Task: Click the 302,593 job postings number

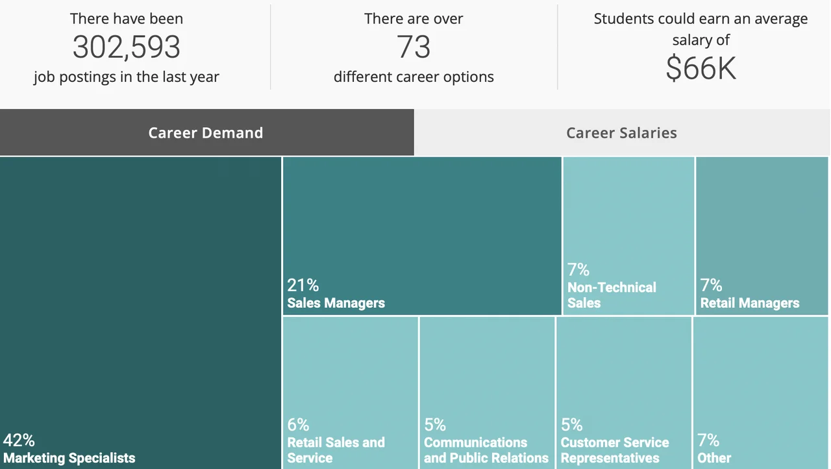Action: 127,47
